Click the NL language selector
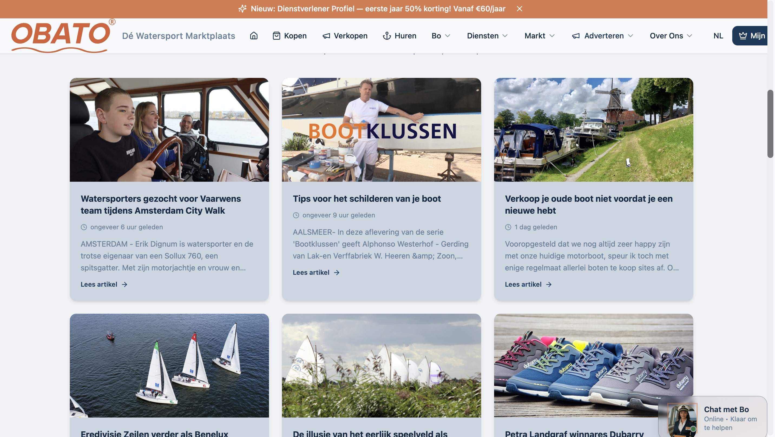The image size is (775, 437). click(x=718, y=36)
